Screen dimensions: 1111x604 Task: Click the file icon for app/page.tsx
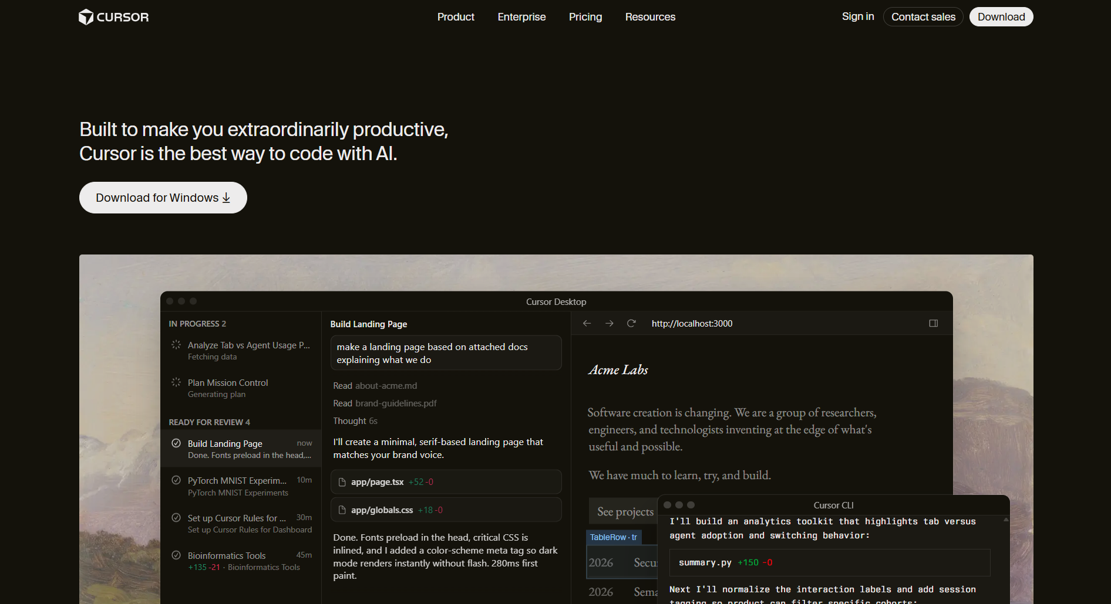pyautogui.click(x=342, y=482)
